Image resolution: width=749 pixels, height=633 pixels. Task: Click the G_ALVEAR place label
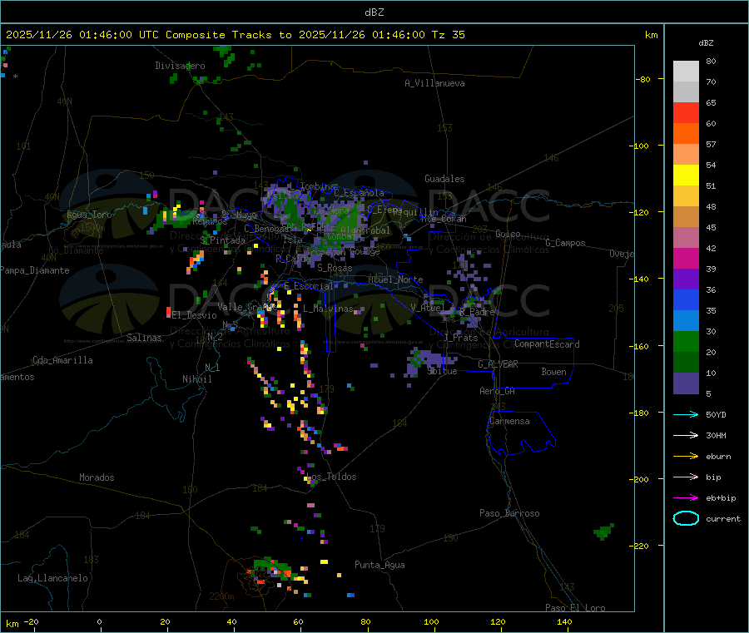click(x=498, y=364)
